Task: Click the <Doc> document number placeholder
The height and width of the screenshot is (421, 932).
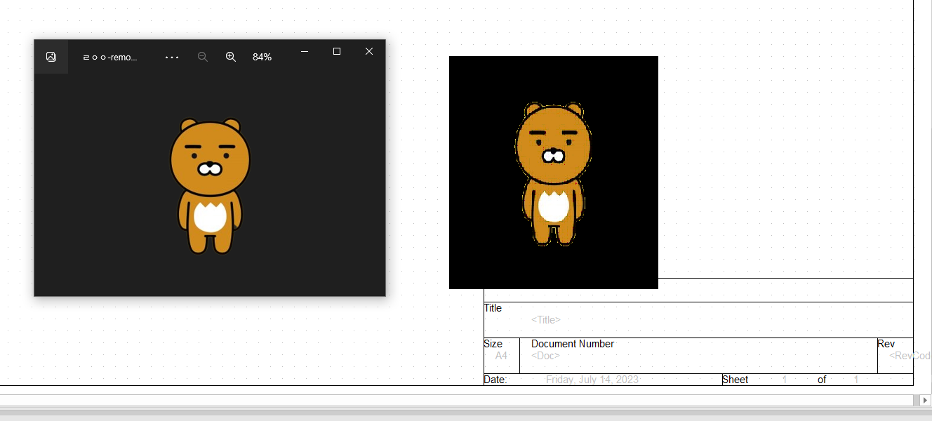Action: (545, 356)
